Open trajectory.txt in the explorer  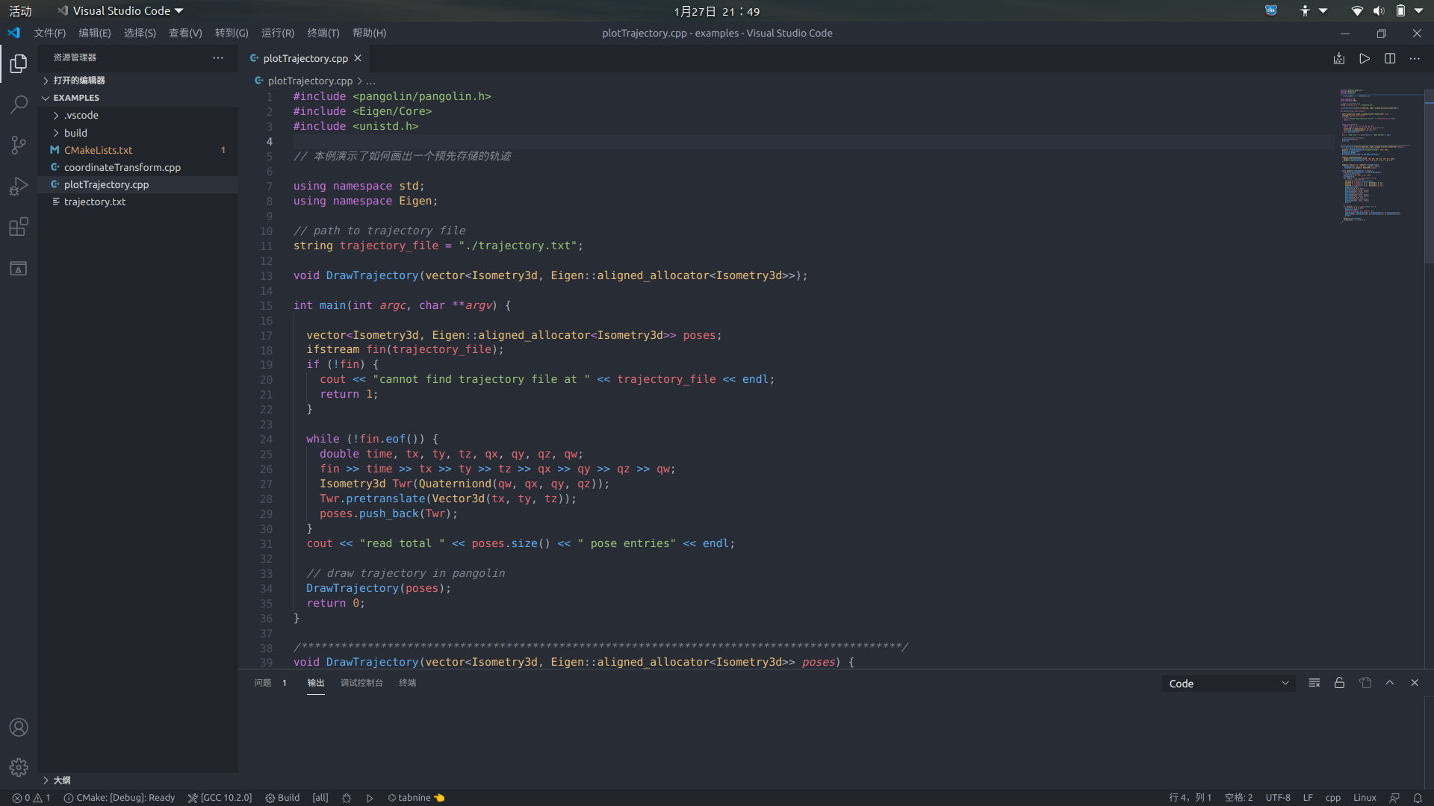pos(138,201)
